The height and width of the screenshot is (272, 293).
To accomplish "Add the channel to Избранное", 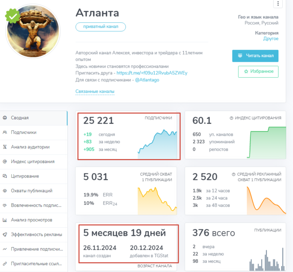I will click(x=258, y=72).
